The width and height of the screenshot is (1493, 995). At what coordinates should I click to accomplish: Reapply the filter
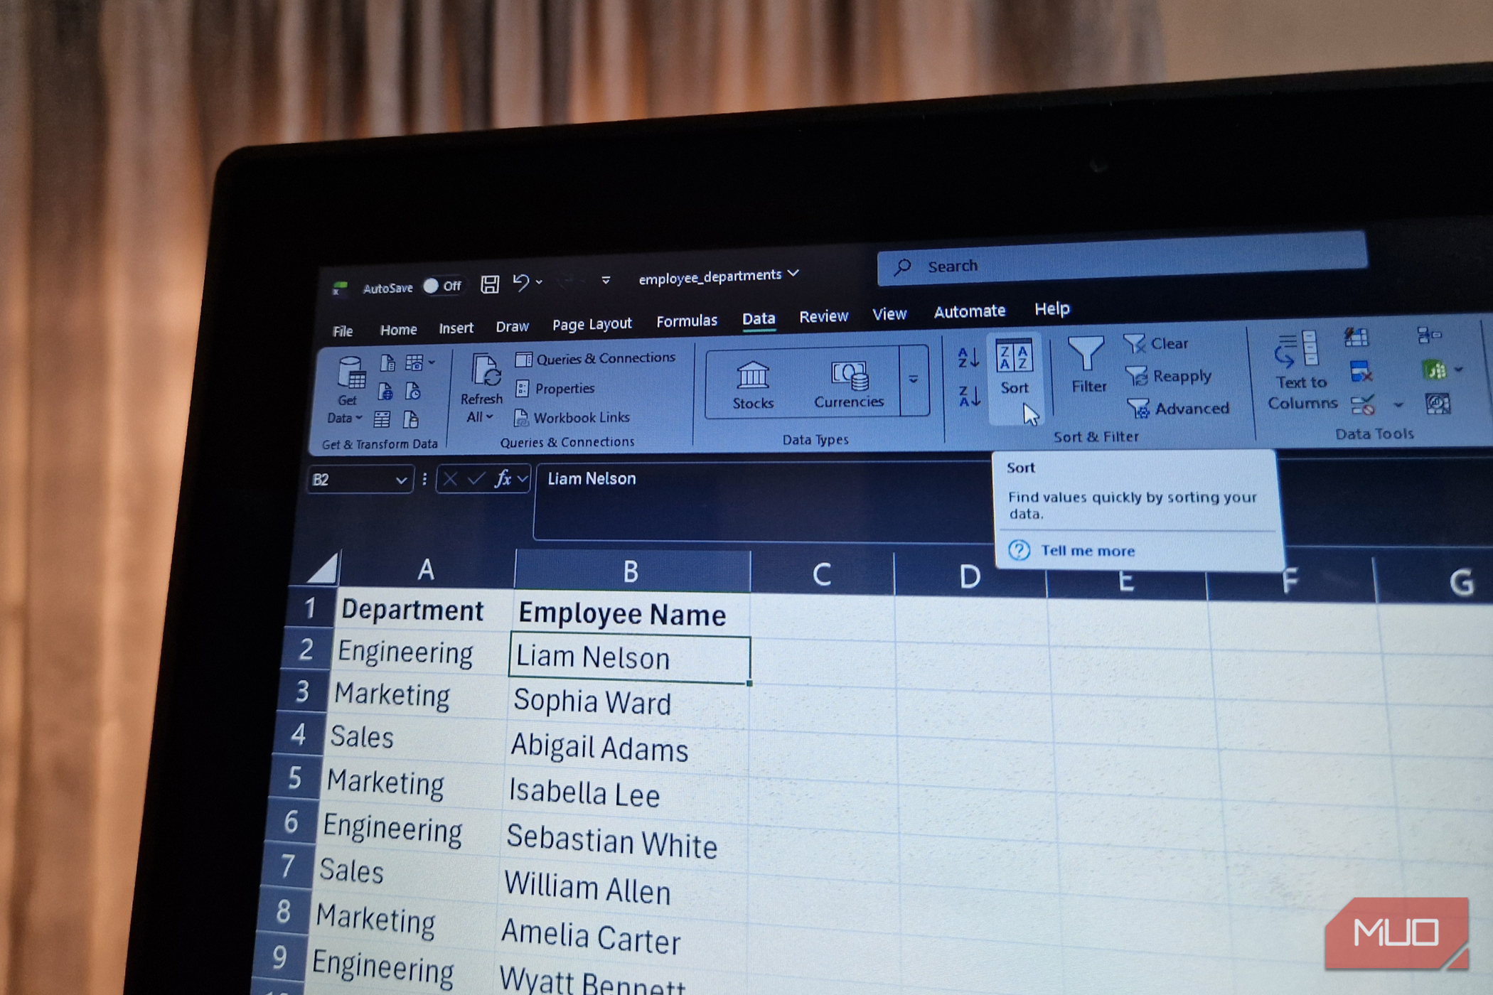click(1168, 376)
